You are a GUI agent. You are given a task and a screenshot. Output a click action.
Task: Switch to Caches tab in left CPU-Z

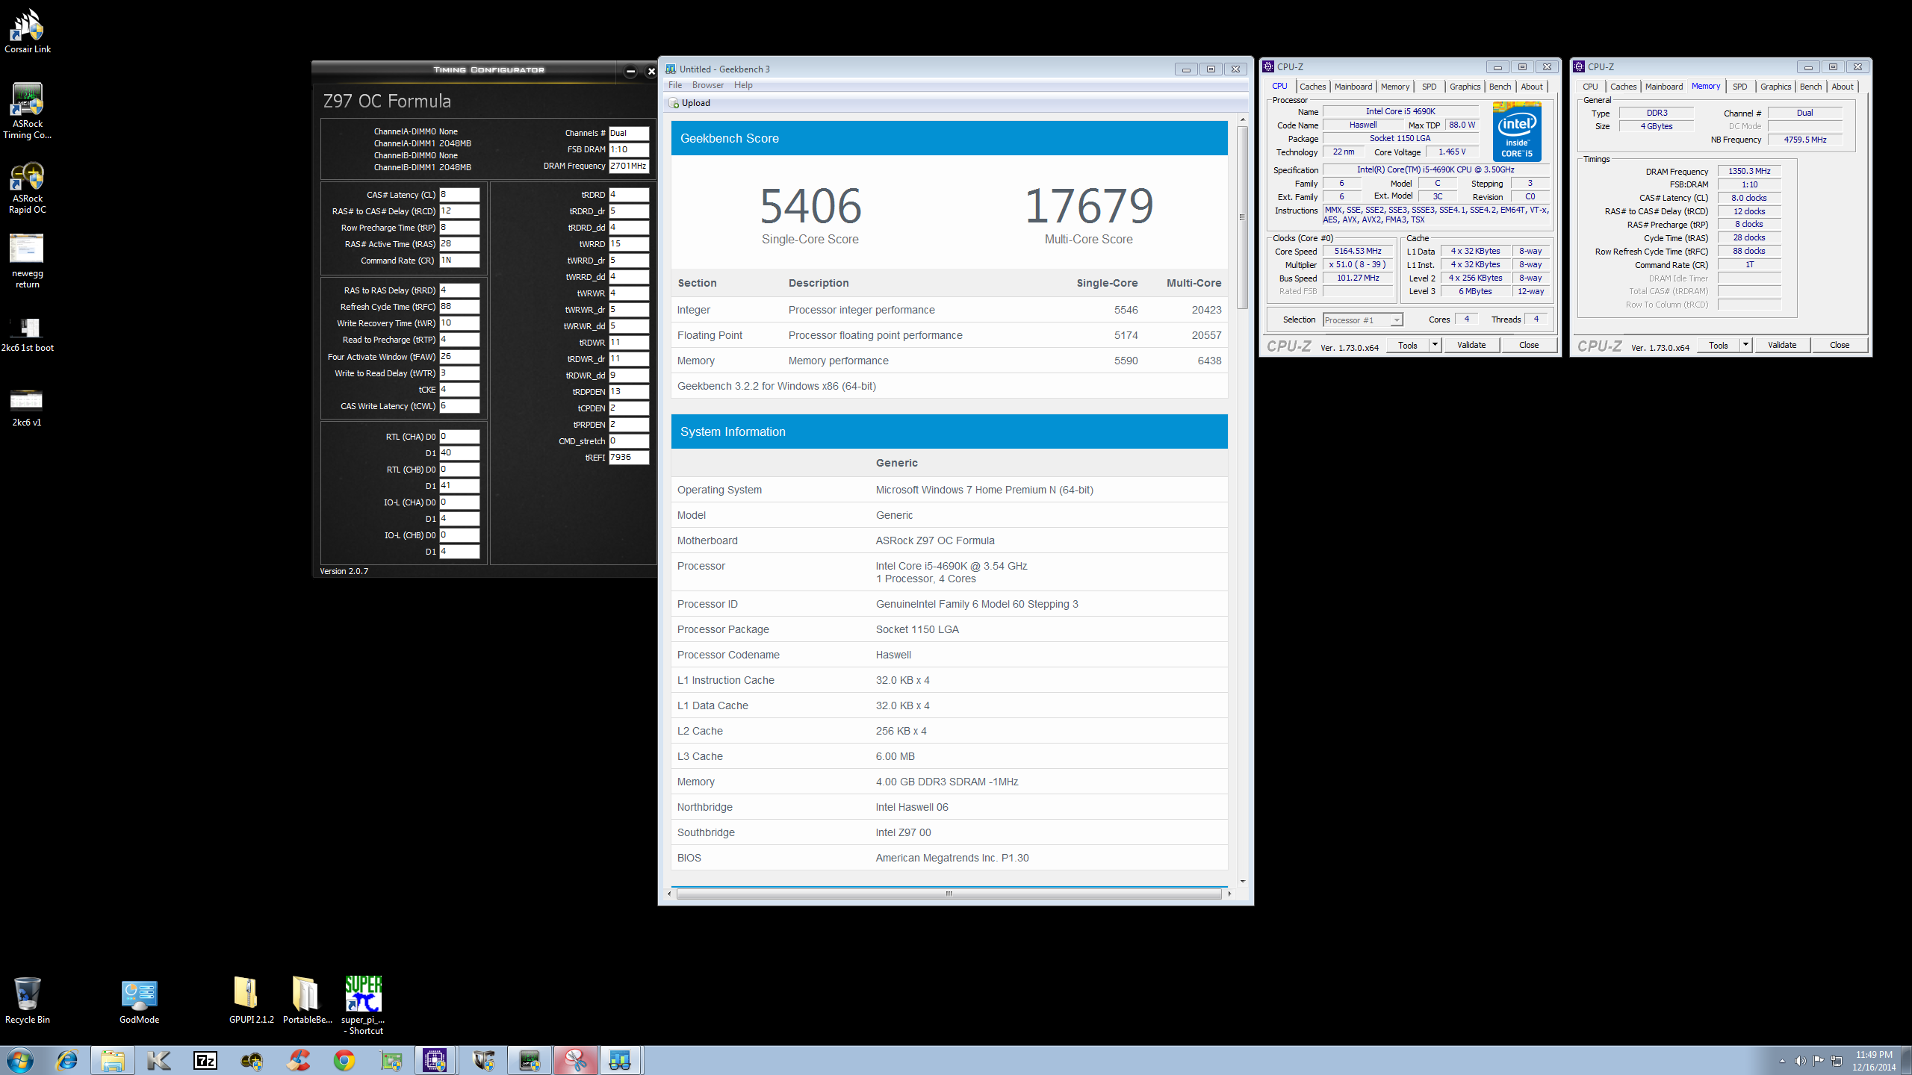1312,87
